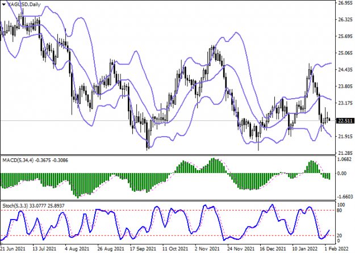
Task: Select the 17 Sep 2021 date label
Action: point(143,249)
